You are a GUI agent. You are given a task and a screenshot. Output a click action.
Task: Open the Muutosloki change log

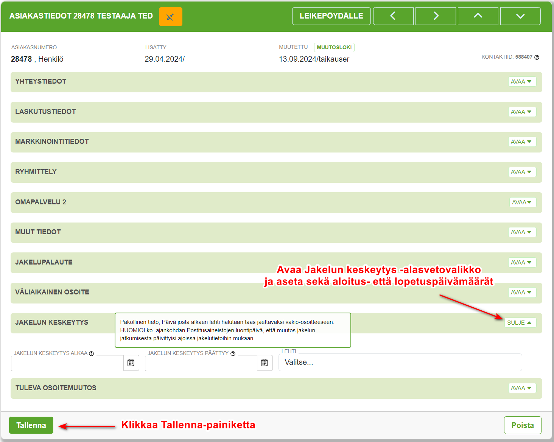tap(334, 47)
